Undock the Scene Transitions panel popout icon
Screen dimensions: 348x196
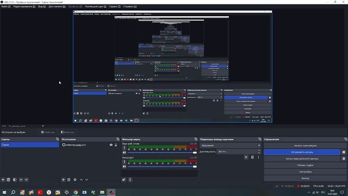pos(260,139)
